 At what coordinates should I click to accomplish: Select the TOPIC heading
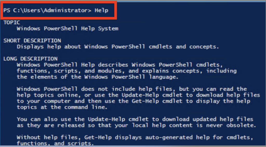[12, 22]
